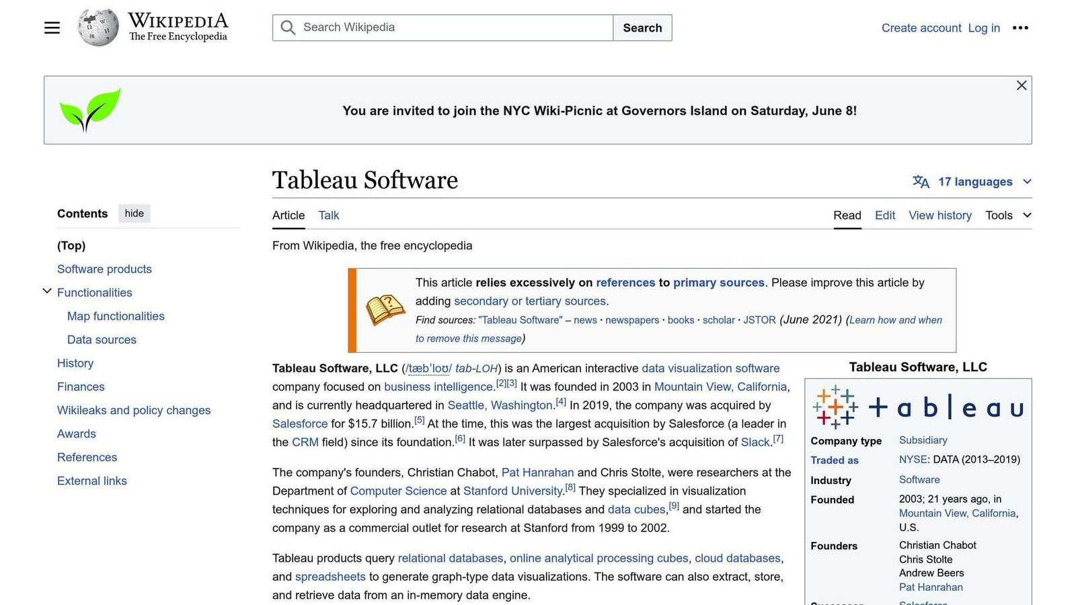Open the three-dot personal tools menu
The width and height of the screenshot is (1076, 605).
(1020, 28)
